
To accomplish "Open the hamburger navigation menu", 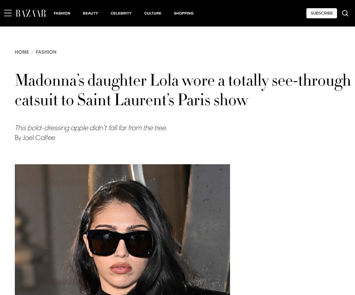I will (8, 13).
